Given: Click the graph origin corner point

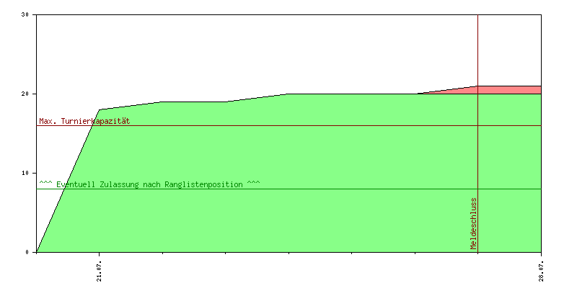Looking at the screenshot, I should point(37,252).
